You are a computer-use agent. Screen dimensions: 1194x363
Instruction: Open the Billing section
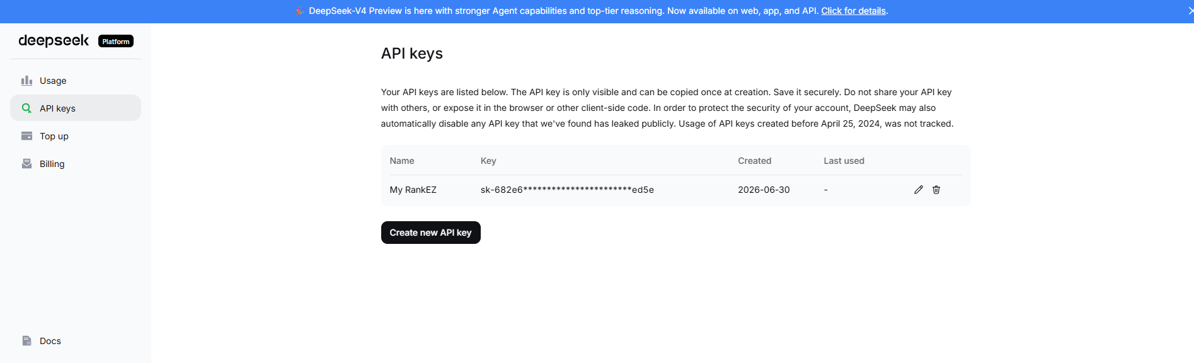coord(76,164)
